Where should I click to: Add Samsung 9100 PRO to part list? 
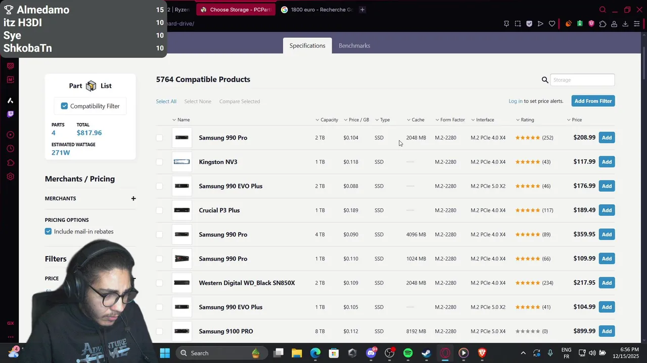click(607, 331)
